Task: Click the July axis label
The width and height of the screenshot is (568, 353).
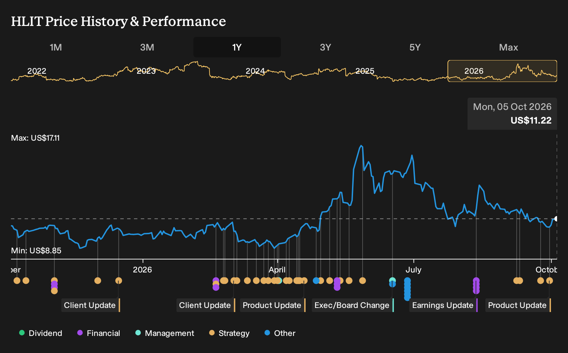Action: [x=414, y=270]
